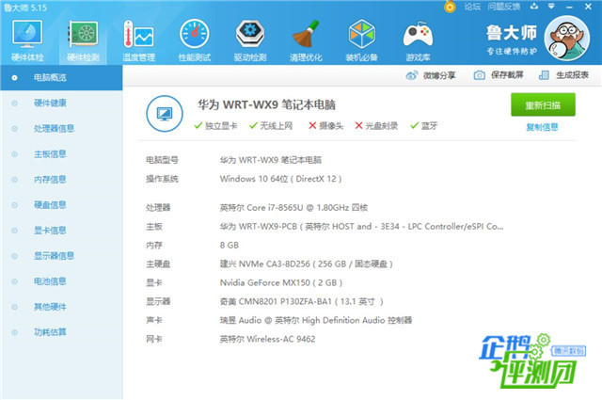The height and width of the screenshot is (400, 602).
Task: Click the 声卡 label
Action: (x=154, y=320)
